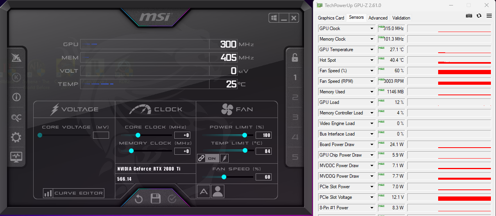The width and height of the screenshot is (496, 216).
Task: Toggle the priority lightning bolt icon
Action: pyautogui.click(x=224, y=158)
